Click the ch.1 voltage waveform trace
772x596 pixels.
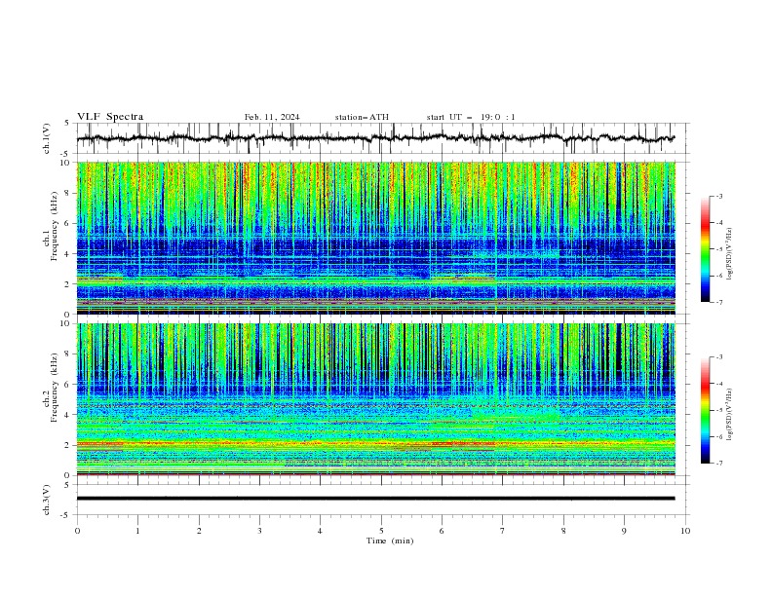coord(375,138)
